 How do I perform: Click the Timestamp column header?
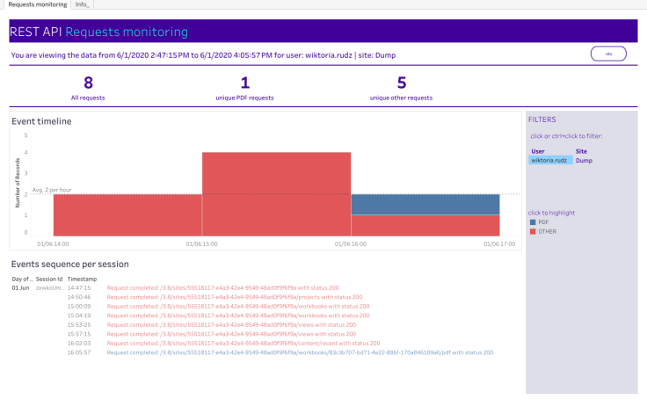[82, 278]
